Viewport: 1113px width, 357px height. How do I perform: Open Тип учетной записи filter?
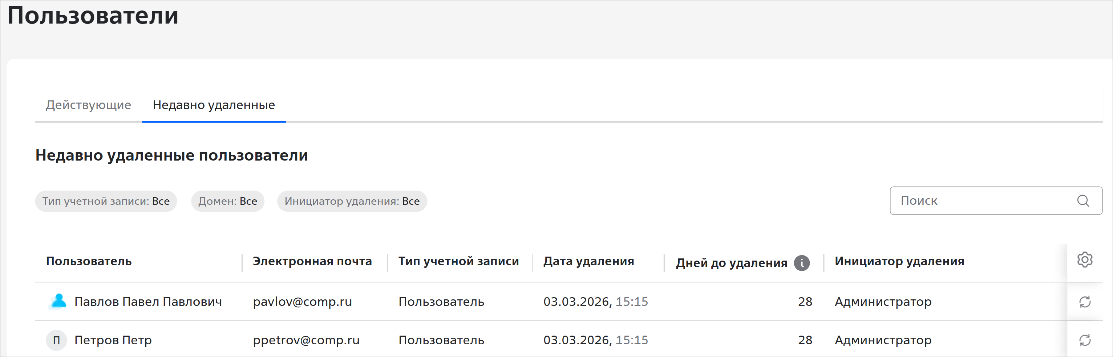coord(106,202)
